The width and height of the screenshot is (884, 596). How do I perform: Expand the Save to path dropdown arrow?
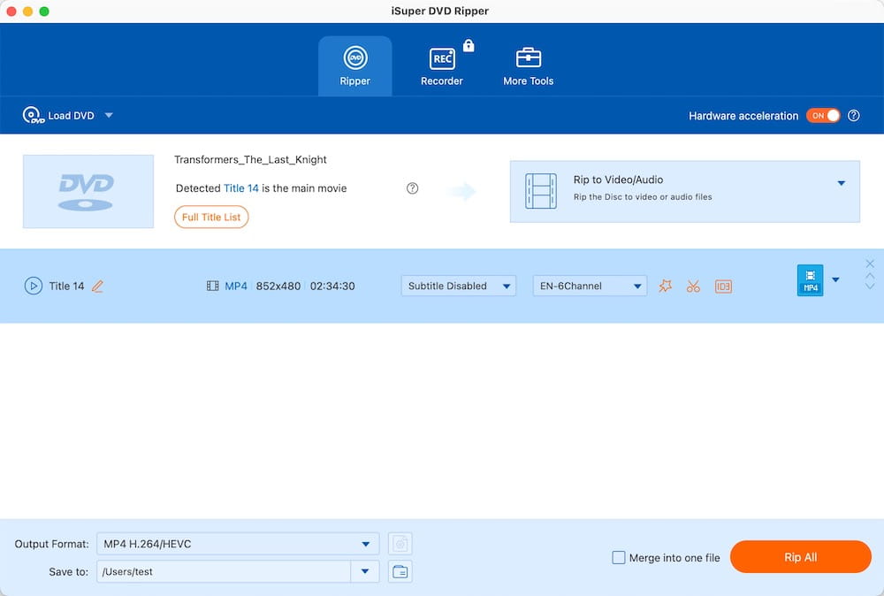pyautogui.click(x=365, y=572)
